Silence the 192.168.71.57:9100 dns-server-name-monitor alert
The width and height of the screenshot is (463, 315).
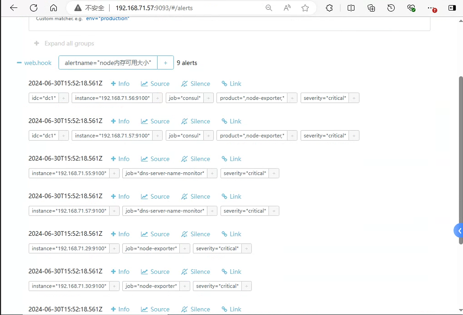coord(196,196)
